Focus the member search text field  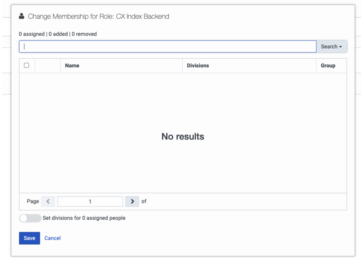167,46
